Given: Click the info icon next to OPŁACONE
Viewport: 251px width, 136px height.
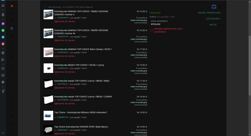Looking at the screenshot, I should (x=163, y=13).
